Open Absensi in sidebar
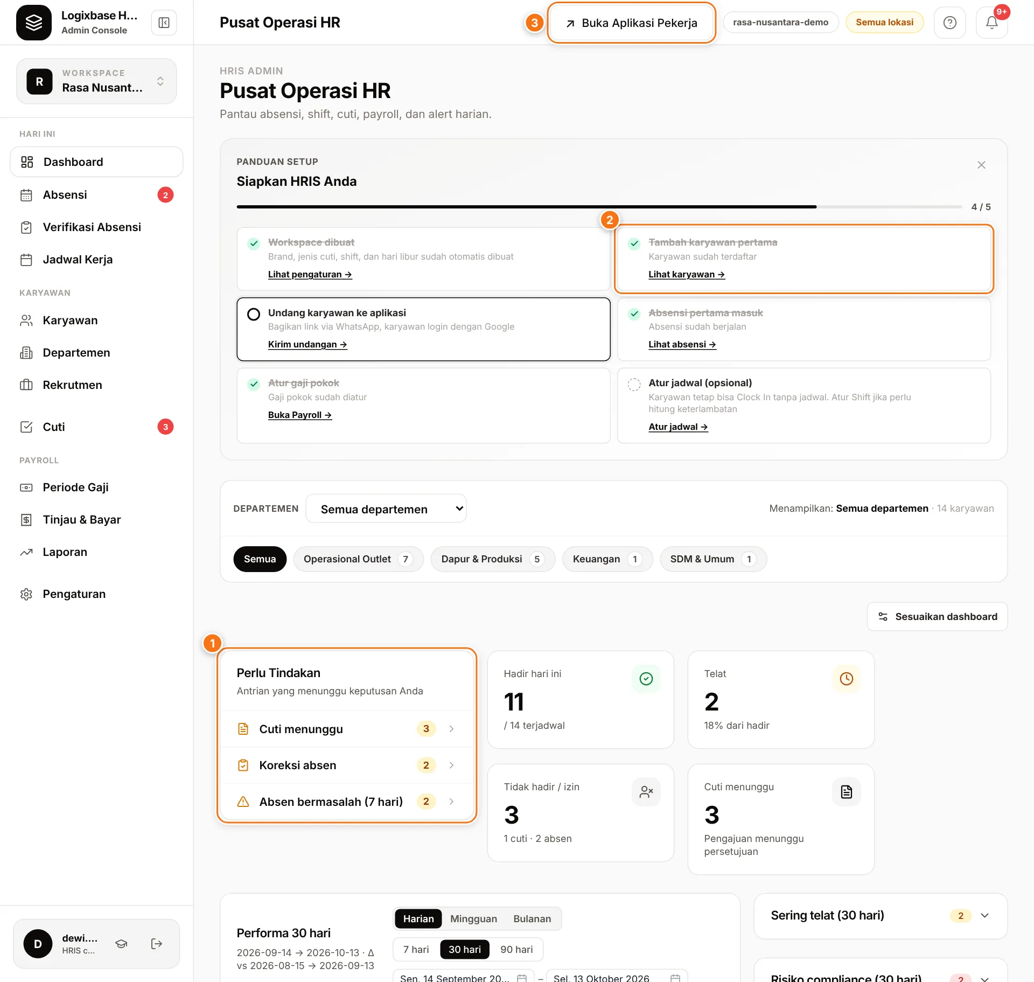Viewport: 1034px width, 982px height. [x=96, y=194]
